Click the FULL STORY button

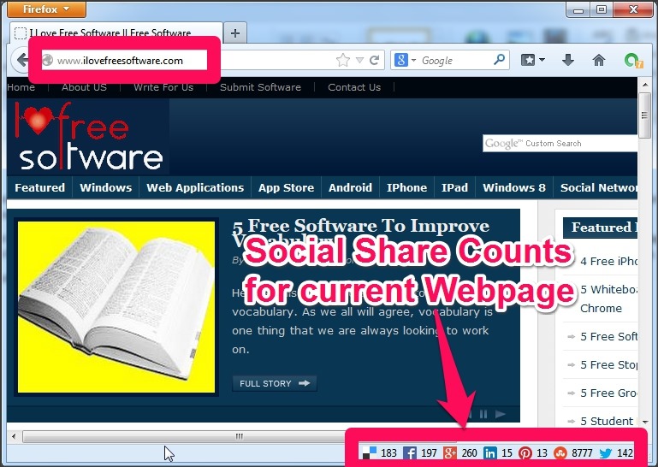click(275, 383)
